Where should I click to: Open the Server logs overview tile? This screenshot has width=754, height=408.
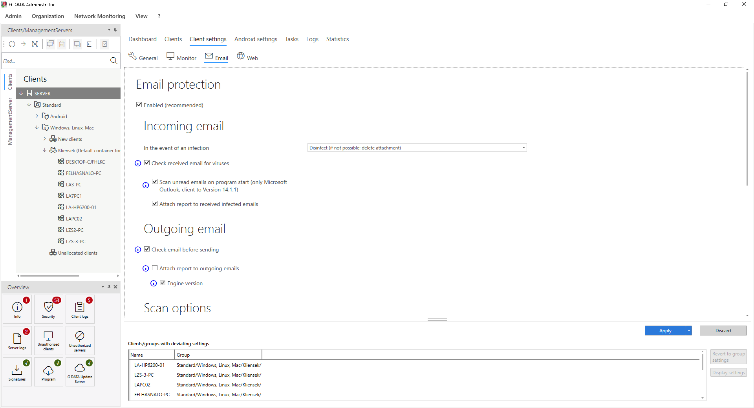click(17, 341)
